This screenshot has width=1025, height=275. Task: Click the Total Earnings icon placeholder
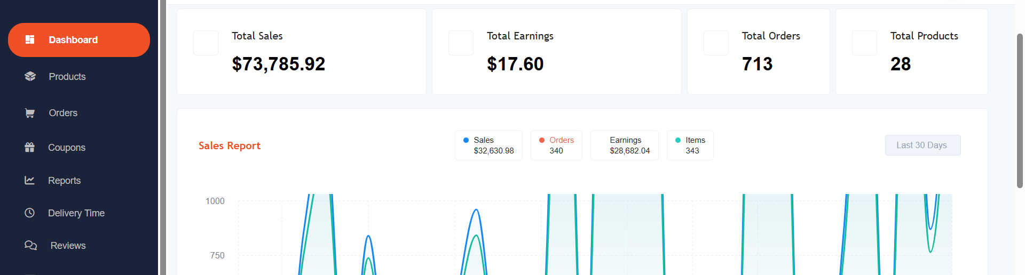(x=461, y=43)
